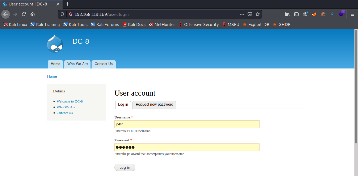
Task: Click the insecure connection padlock icon
Action: pos(70,14)
